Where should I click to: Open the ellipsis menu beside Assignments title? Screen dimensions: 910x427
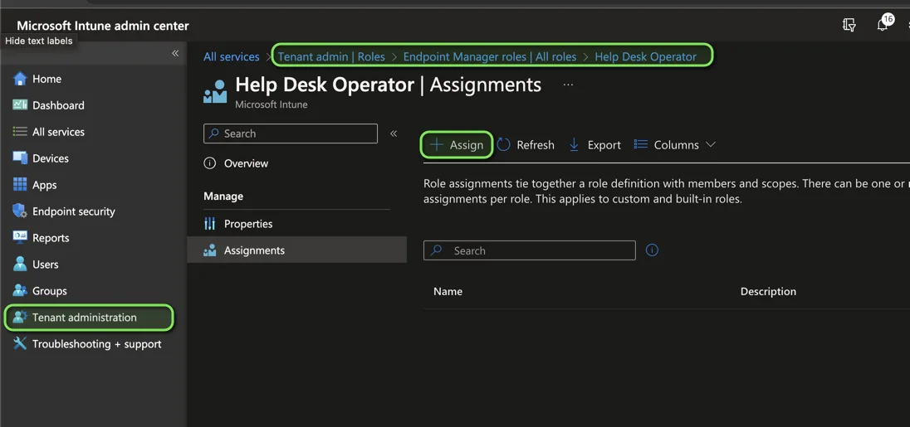click(568, 85)
